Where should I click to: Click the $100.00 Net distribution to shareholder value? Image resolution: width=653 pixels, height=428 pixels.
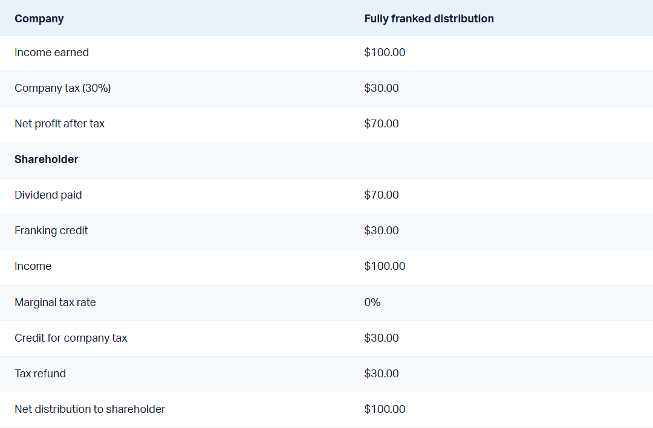(x=385, y=409)
